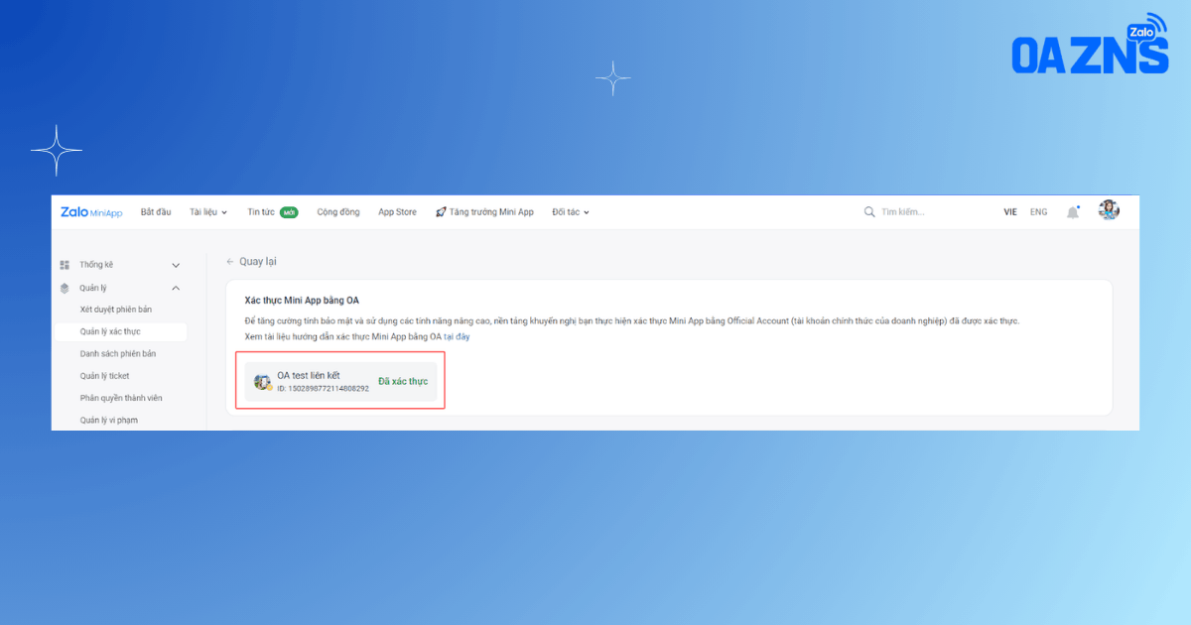Select Xét duyệt phiên bản in sidebar
This screenshot has height=625, width=1191.
click(x=116, y=310)
